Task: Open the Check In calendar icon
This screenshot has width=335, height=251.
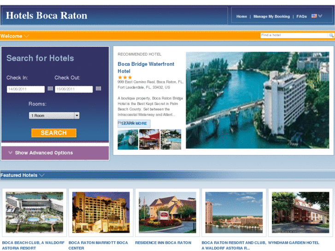Action: point(50,88)
